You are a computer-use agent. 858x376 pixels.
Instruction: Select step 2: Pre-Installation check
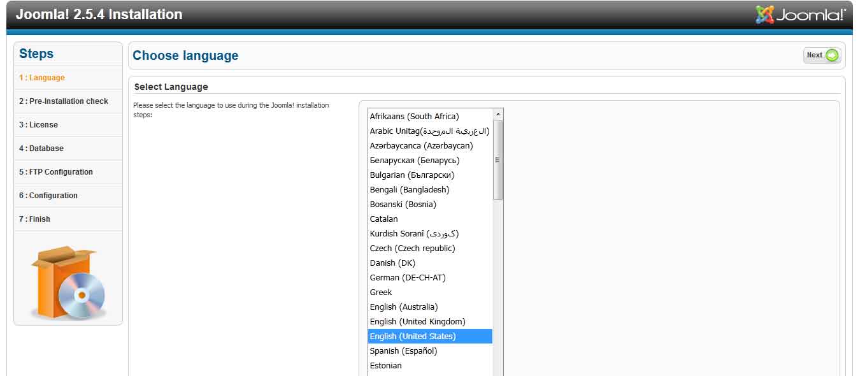[68, 101]
